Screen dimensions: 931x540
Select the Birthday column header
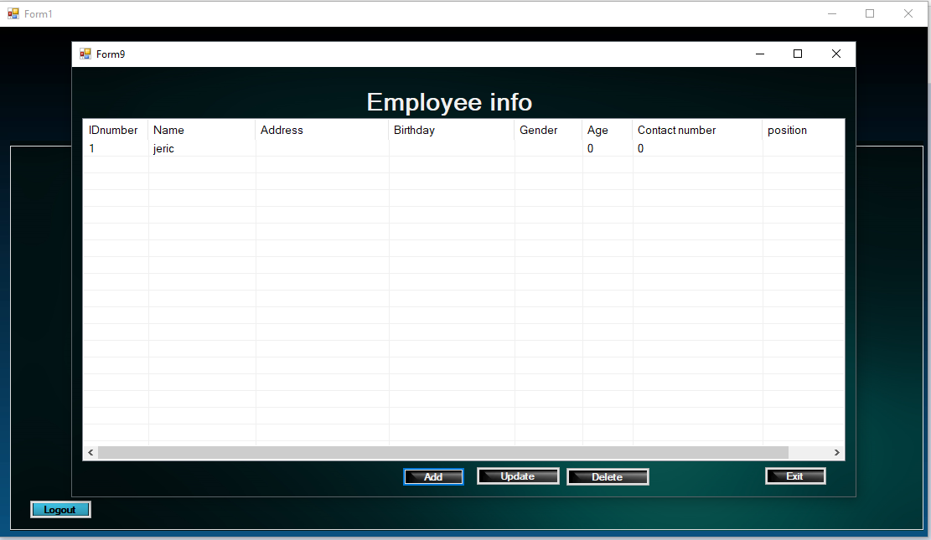click(451, 130)
